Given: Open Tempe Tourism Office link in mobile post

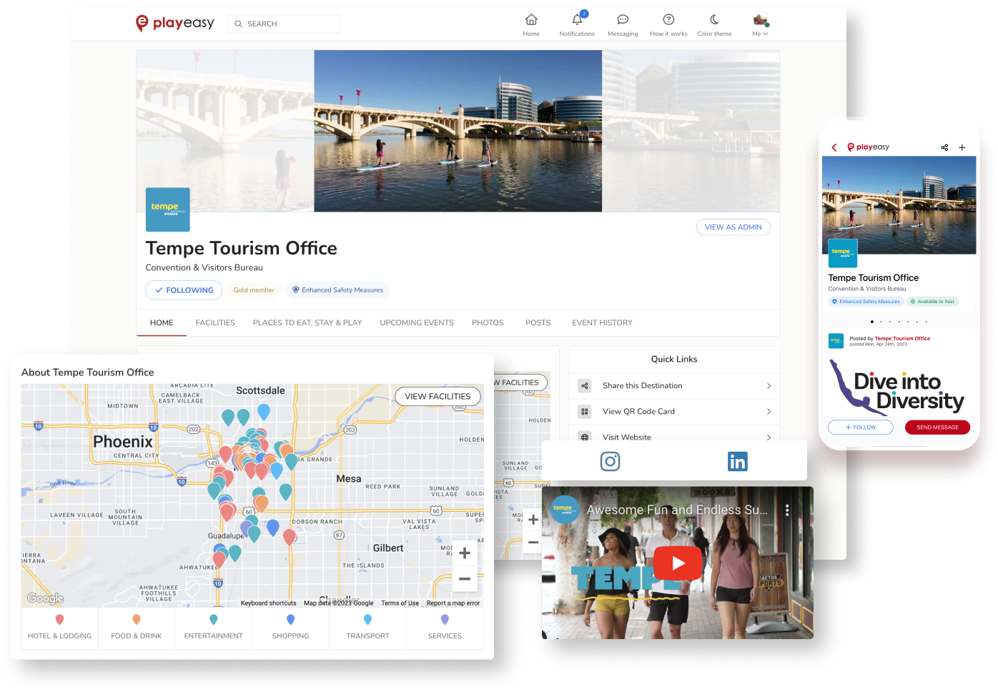Looking at the screenshot, I should point(902,339).
